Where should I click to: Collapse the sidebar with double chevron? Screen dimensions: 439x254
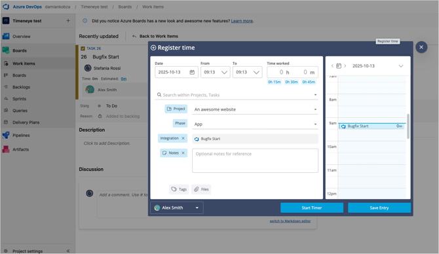(x=68, y=251)
